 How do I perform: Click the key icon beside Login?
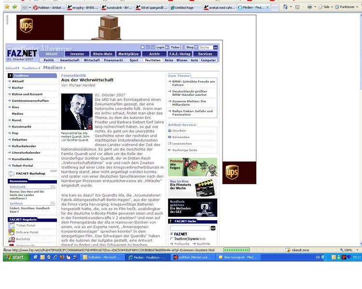(x=167, y=47)
